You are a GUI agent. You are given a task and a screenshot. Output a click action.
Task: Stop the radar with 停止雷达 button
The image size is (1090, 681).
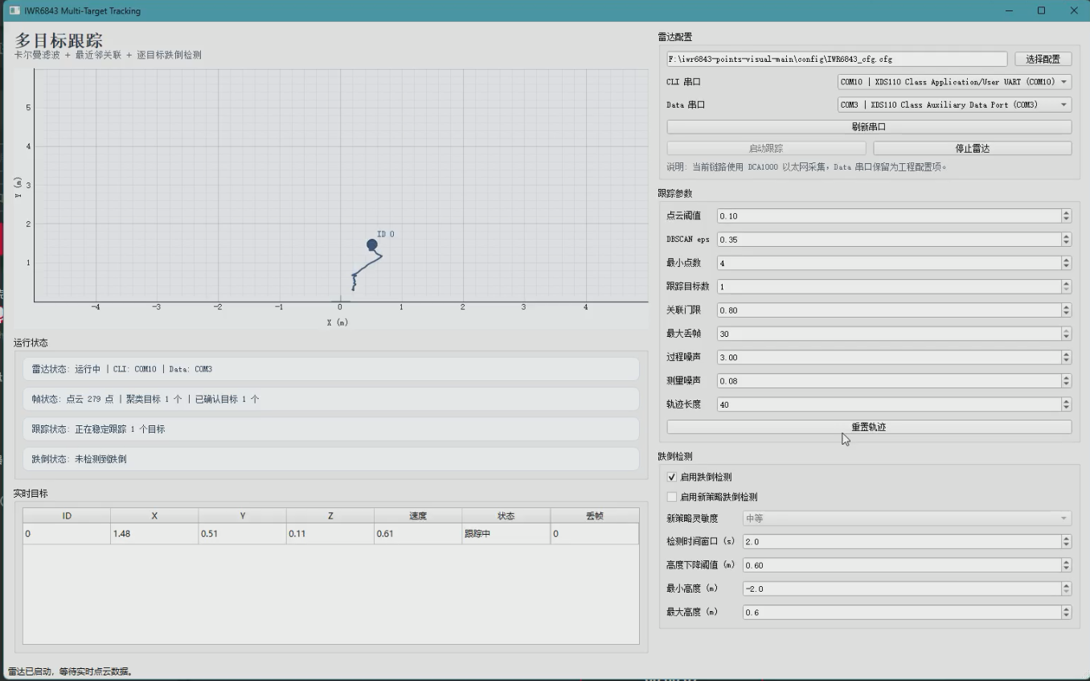coord(972,149)
